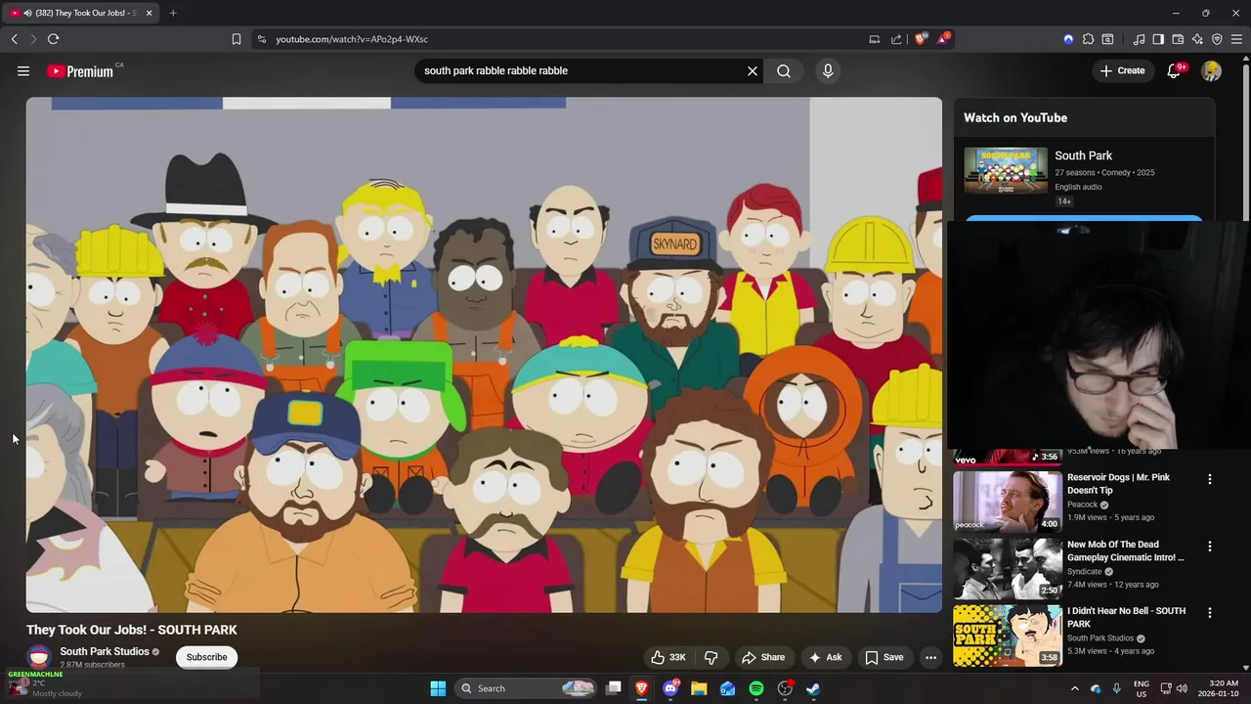The image size is (1251, 704).
Task: Open Spotify from taskbar
Action: click(756, 688)
